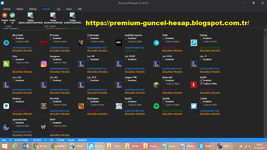Screen dimensions: 267x150
Task: Enable the Bitcointalk module checkbox
Action: click(14, 38)
